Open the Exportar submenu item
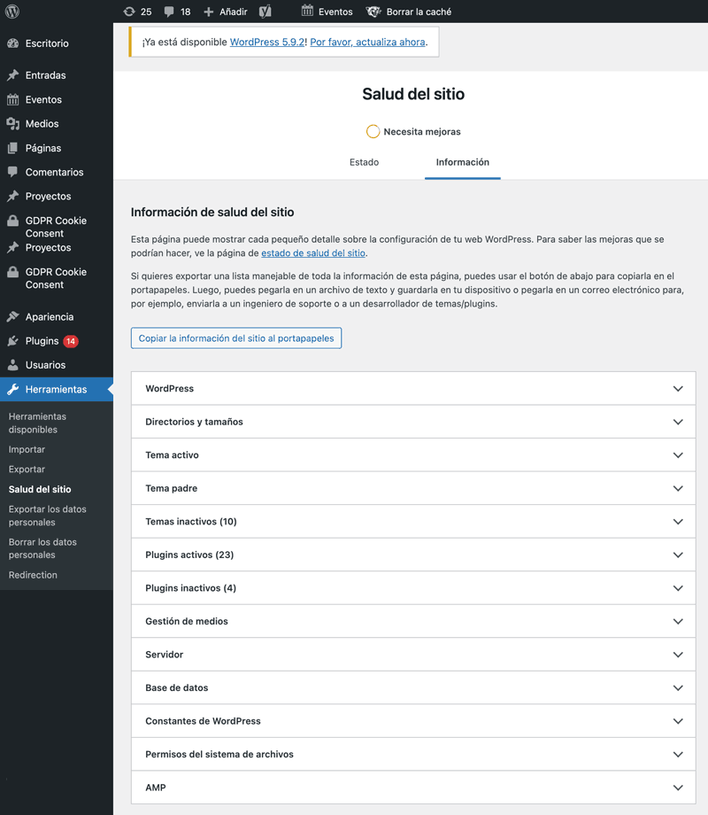The width and height of the screenshot is (708, 815). click(x=27, y=470)
